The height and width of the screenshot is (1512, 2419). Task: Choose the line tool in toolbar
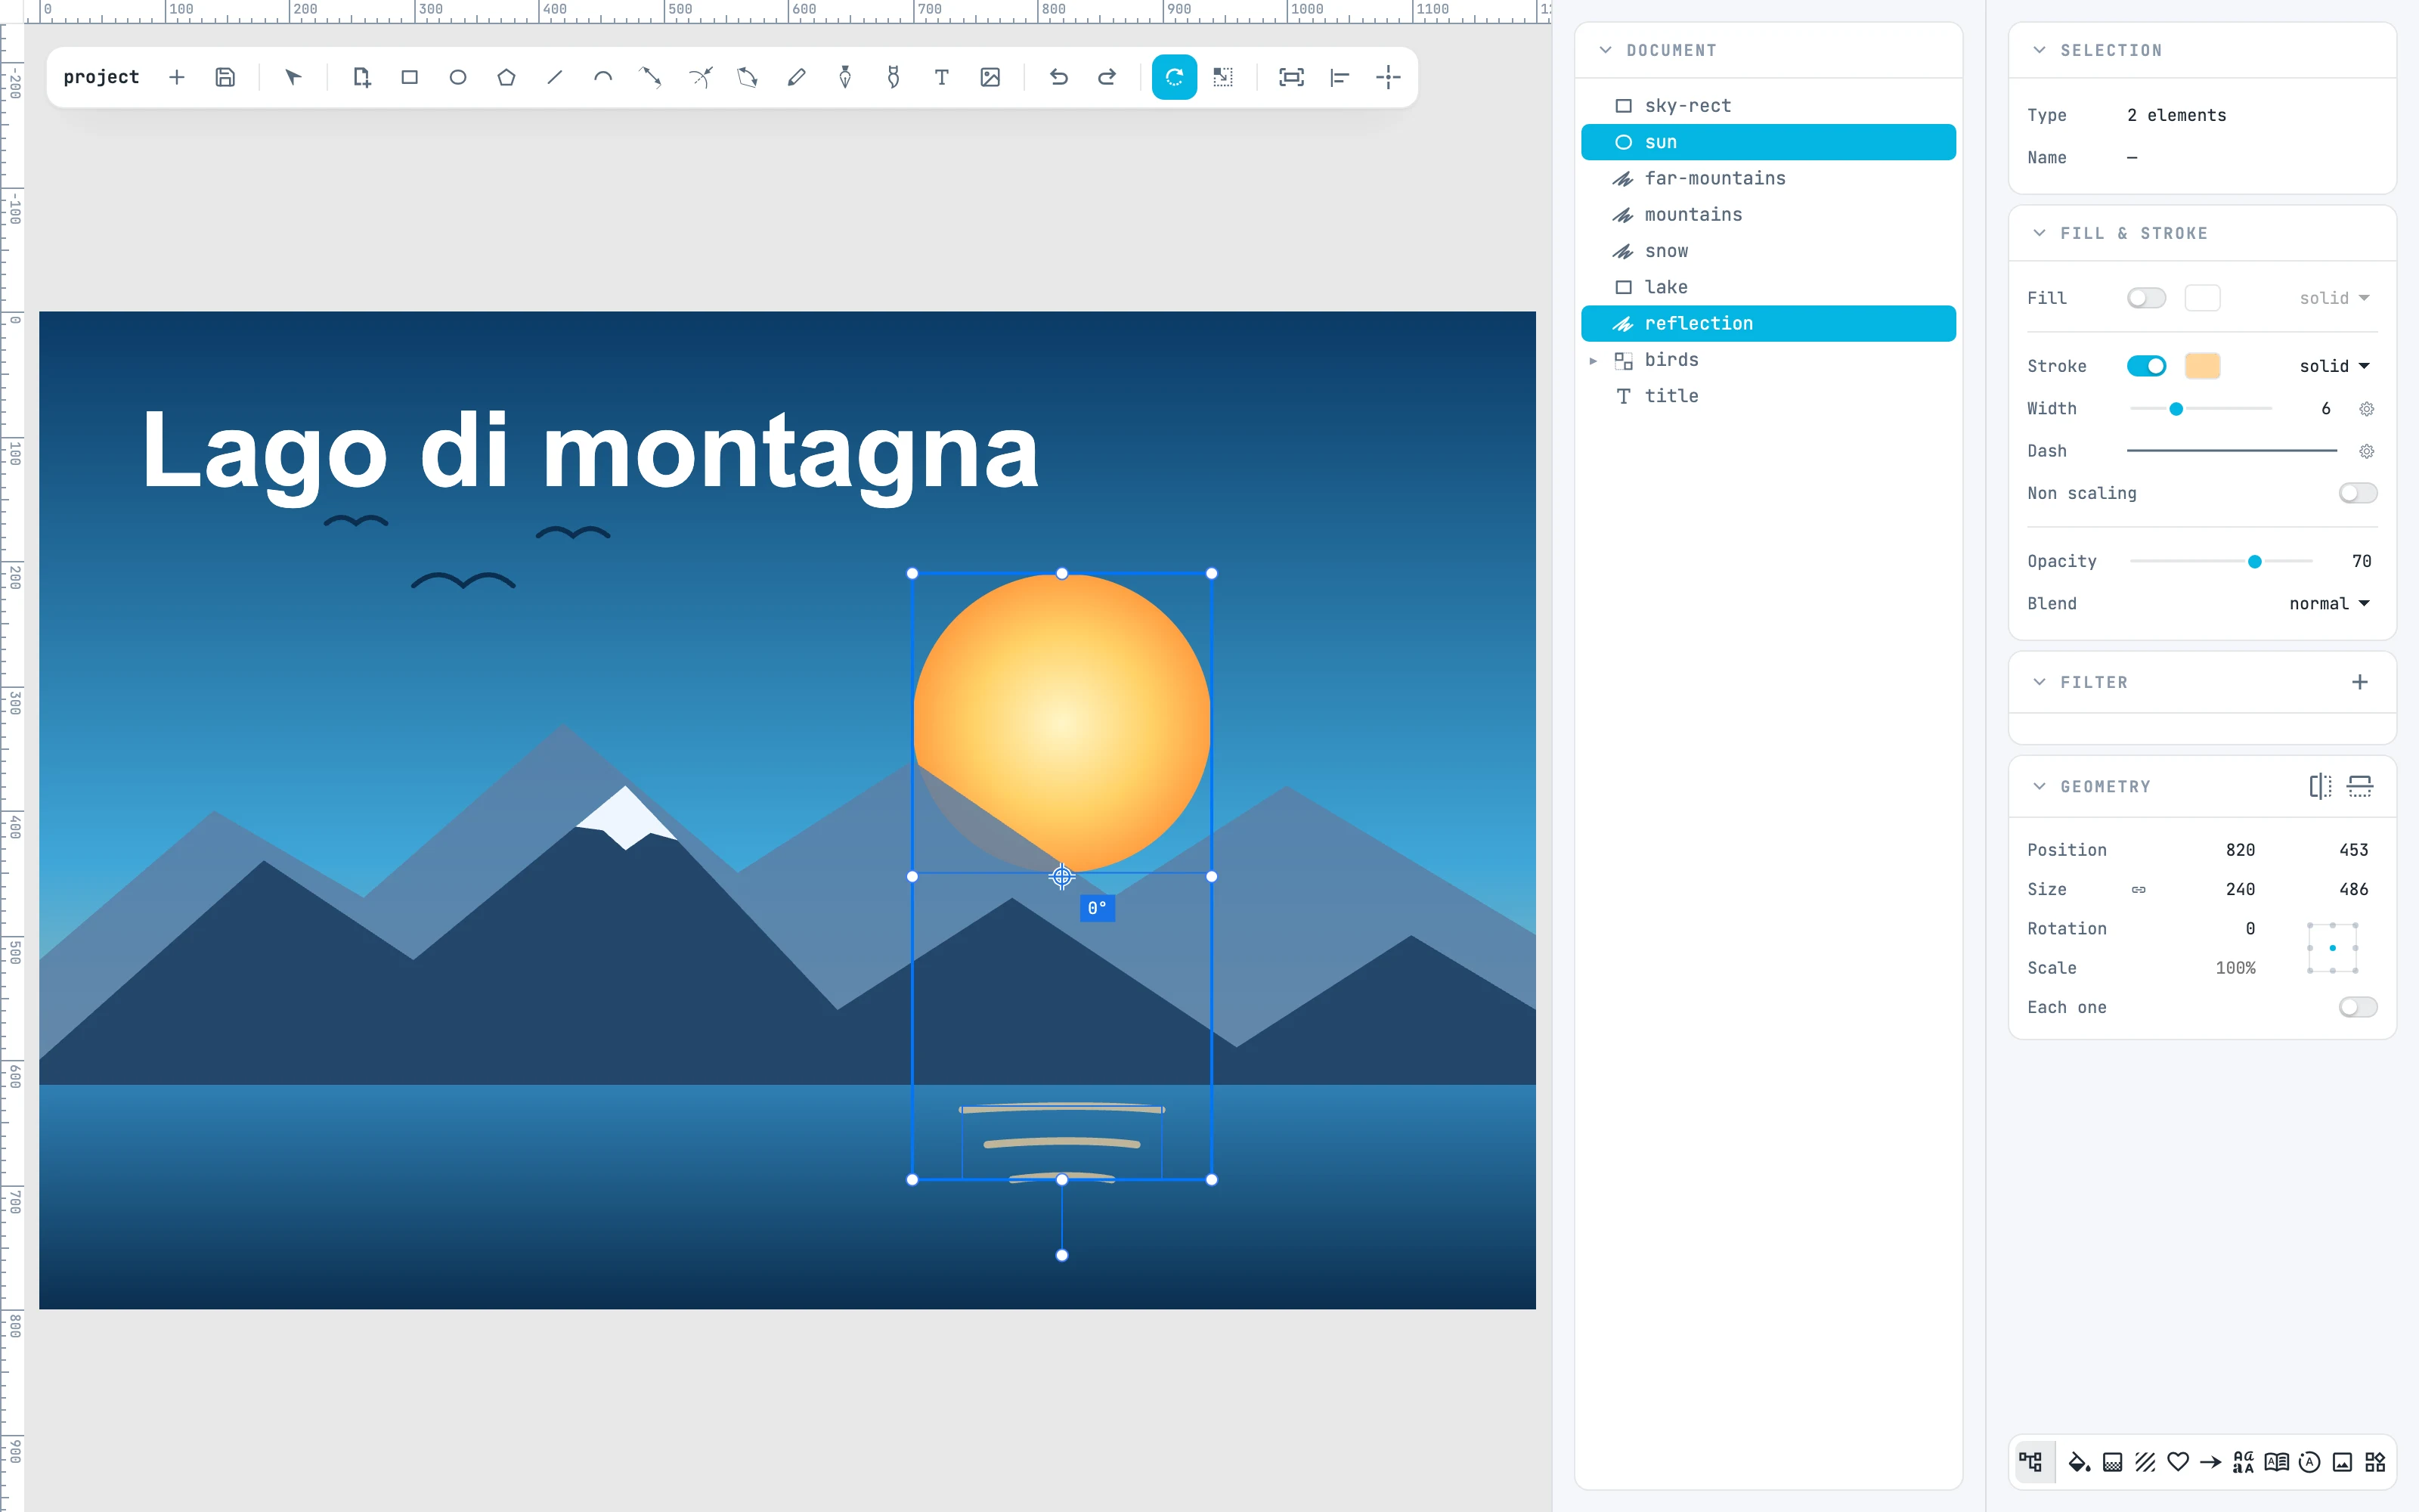click(x=555, y=77)
